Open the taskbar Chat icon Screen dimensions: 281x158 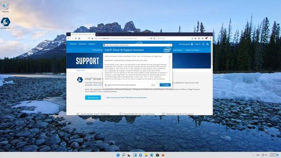(x=140, y=155)
